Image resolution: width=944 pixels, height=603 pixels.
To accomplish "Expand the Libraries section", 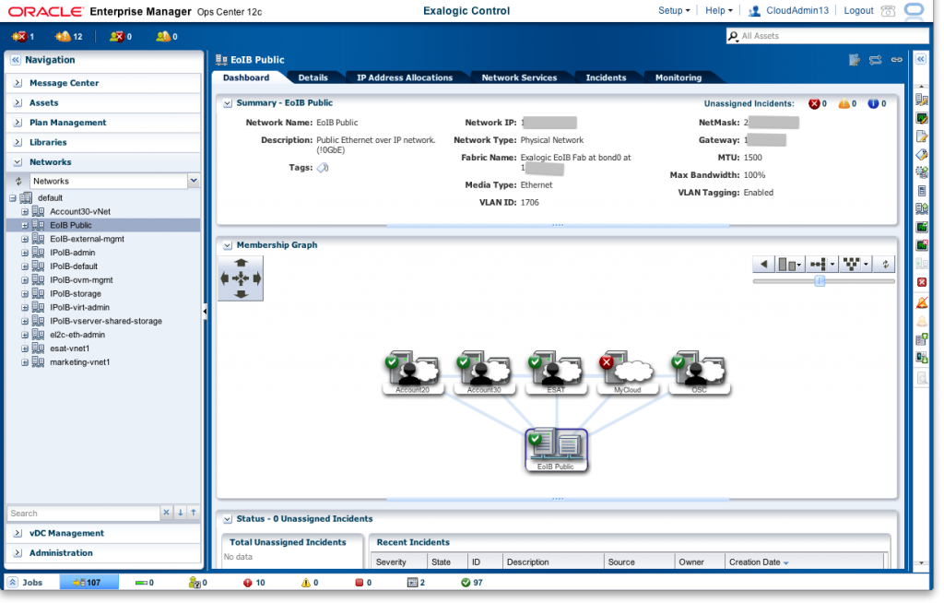I will pyautogui.click(x=18, y=143).
